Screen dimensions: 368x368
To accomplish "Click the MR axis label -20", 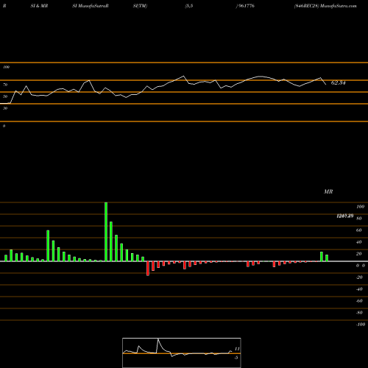I will 359,277.
